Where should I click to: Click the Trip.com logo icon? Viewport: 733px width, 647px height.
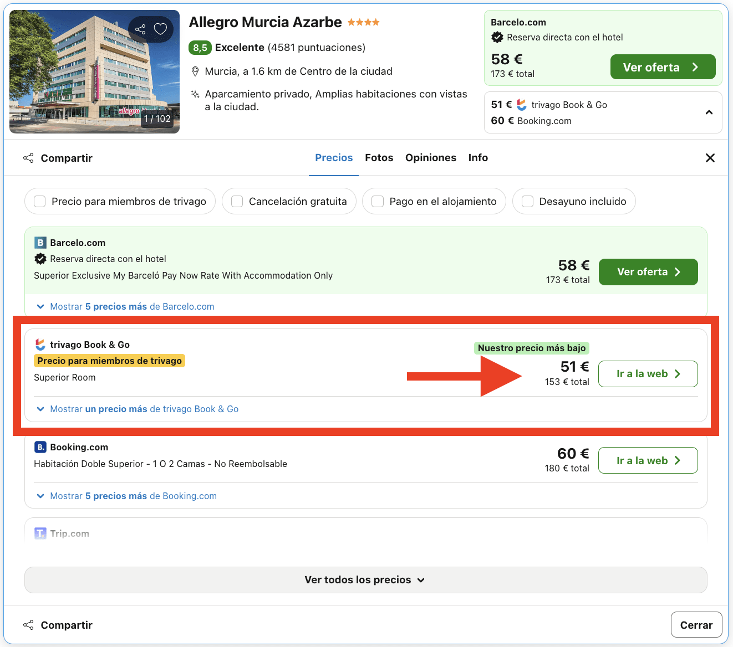click(40, 533)
